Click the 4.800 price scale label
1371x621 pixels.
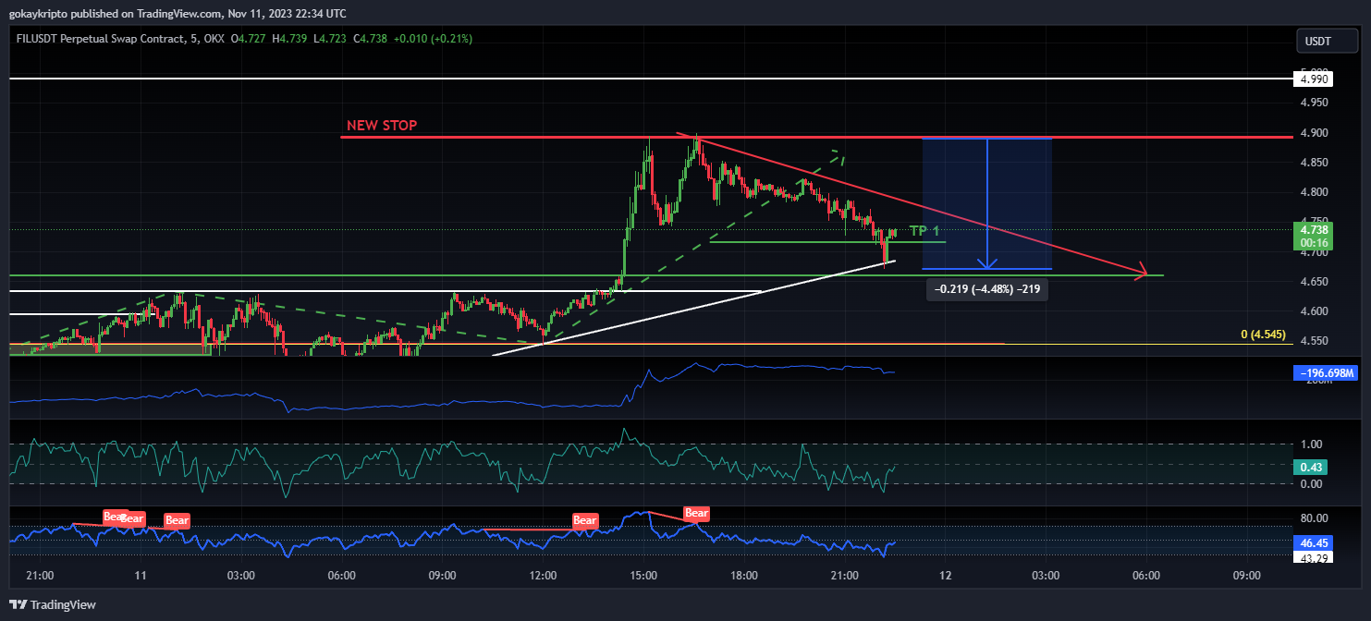[1314, 192]
